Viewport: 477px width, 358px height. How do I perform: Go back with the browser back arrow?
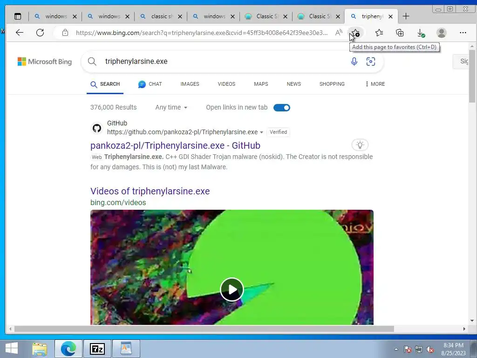(20, 33)
